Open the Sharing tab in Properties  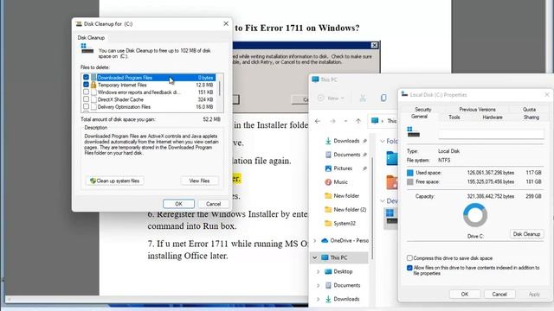pos(531,117)
